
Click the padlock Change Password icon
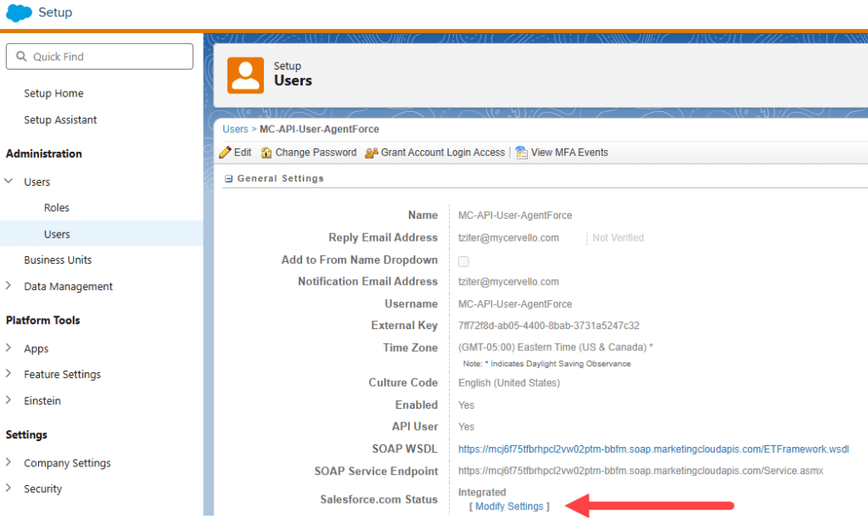266,153
